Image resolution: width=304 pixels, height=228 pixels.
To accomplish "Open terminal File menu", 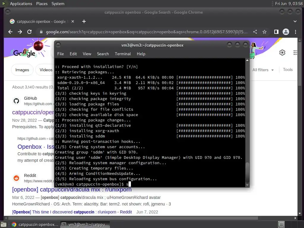I will (x=61, y=54).
